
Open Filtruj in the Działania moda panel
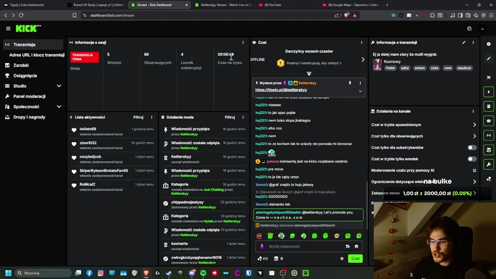[230, 117]
